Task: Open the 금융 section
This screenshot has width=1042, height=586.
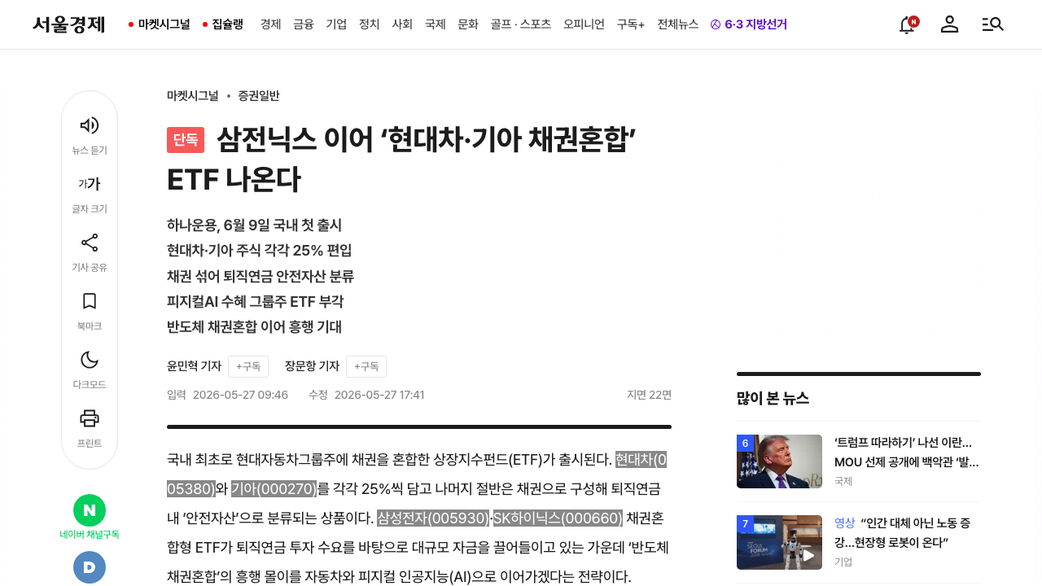Action: [304, 24]
